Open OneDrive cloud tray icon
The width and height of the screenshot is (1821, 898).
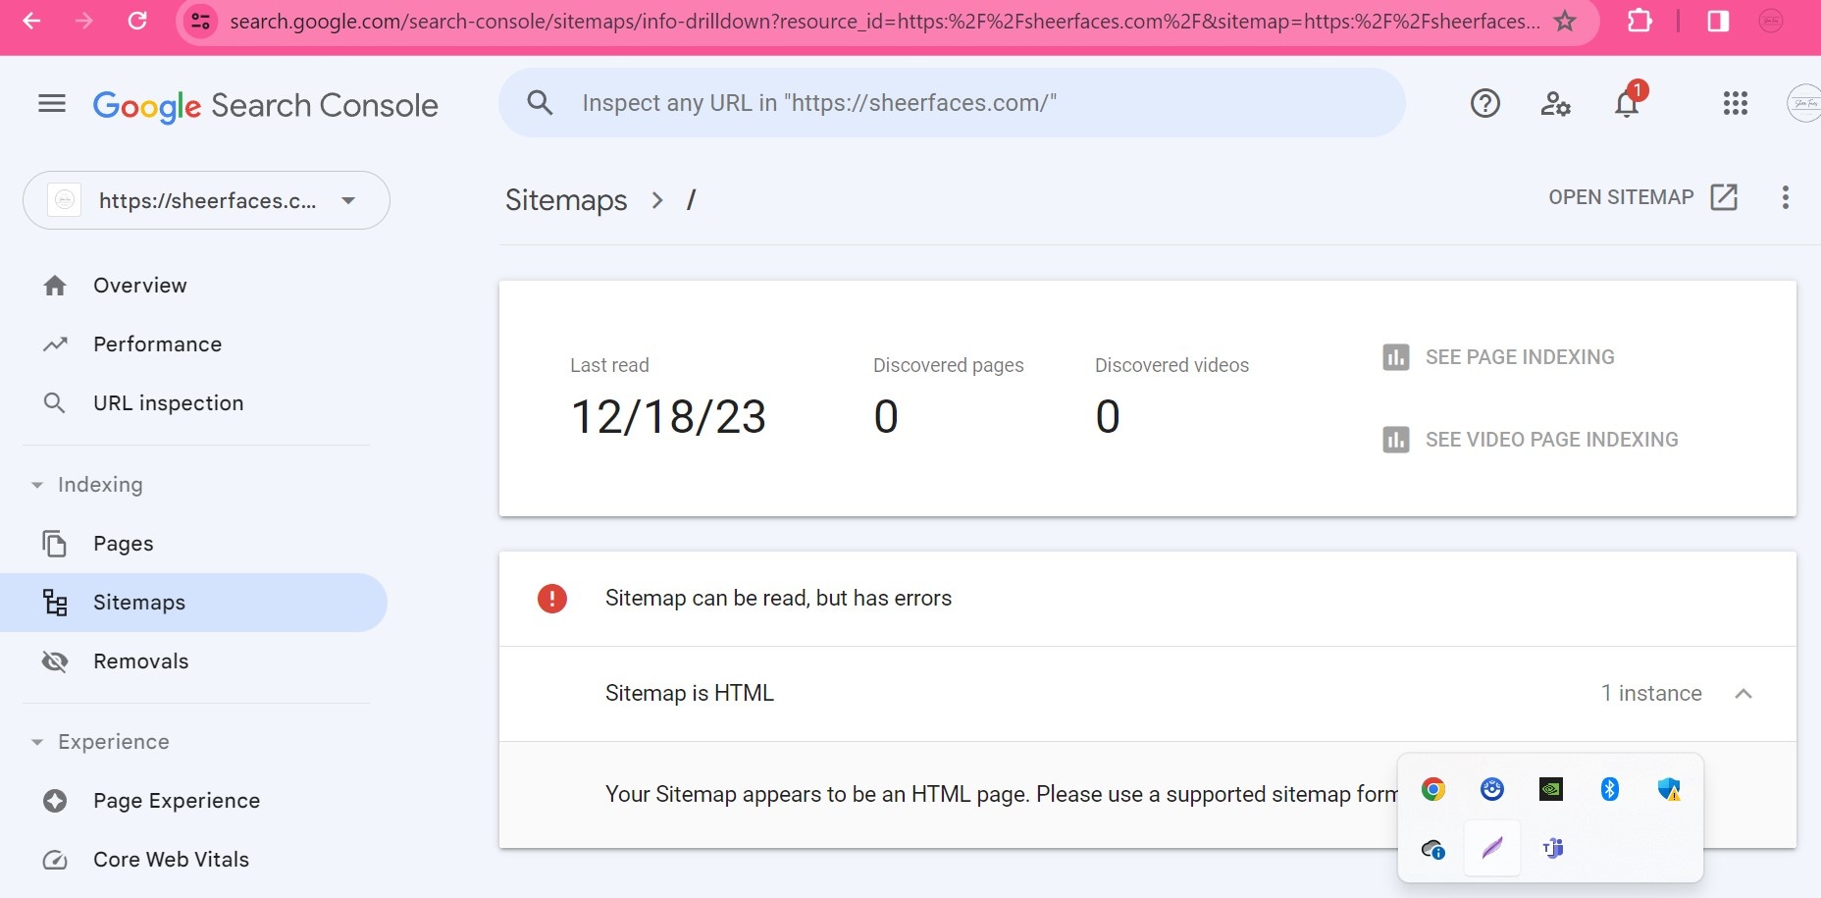click(x=1433, y=848)
